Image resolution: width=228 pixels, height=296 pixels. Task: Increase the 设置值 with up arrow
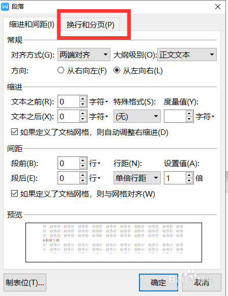pos(189,175)
